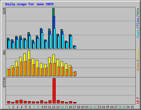Click the day 2 axis label
The width and height of the screenshot is (141, 110).
[x=13, y=107]
